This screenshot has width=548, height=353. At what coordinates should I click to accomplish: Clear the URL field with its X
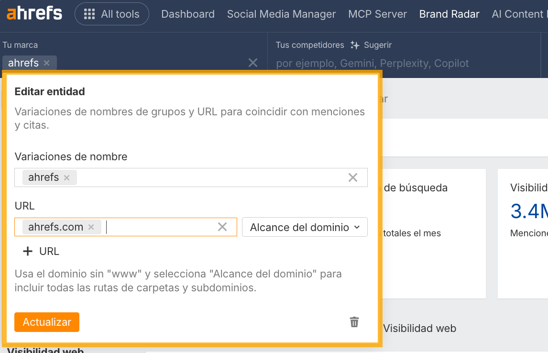point(222,227)
